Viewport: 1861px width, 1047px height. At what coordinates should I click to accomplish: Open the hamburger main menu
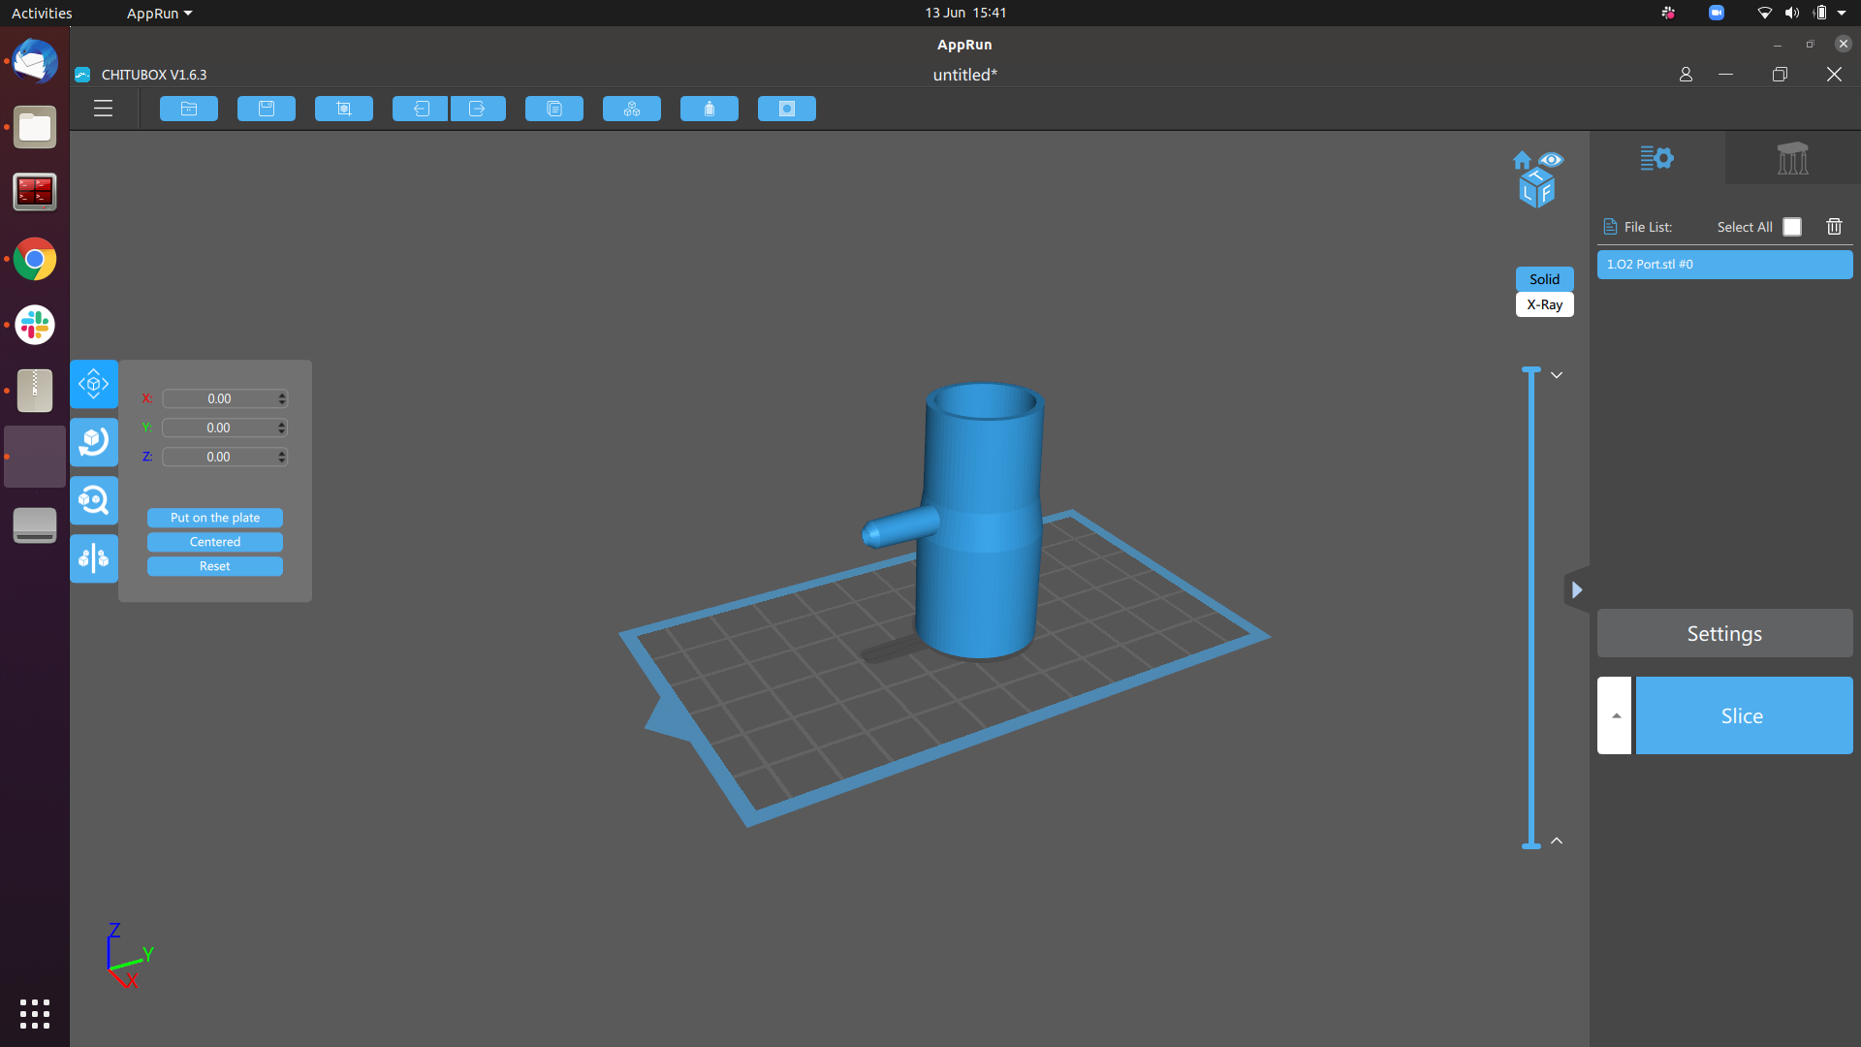[x=103, y=109]
